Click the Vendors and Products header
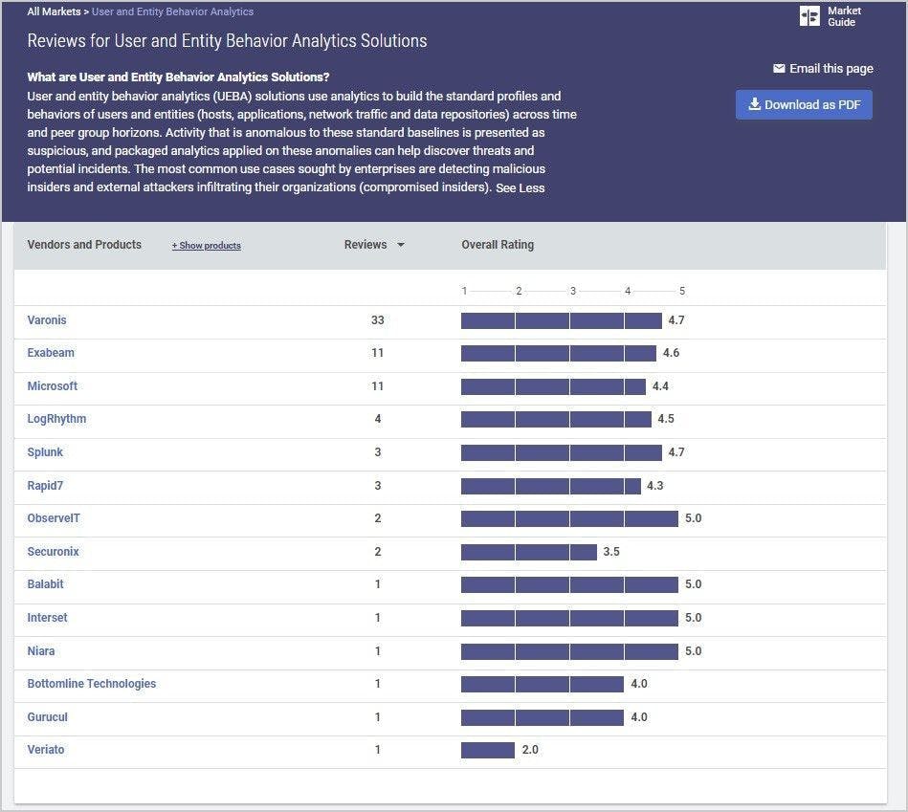The height and width of the screenshot is (812, 908). [x=84, y=245]
